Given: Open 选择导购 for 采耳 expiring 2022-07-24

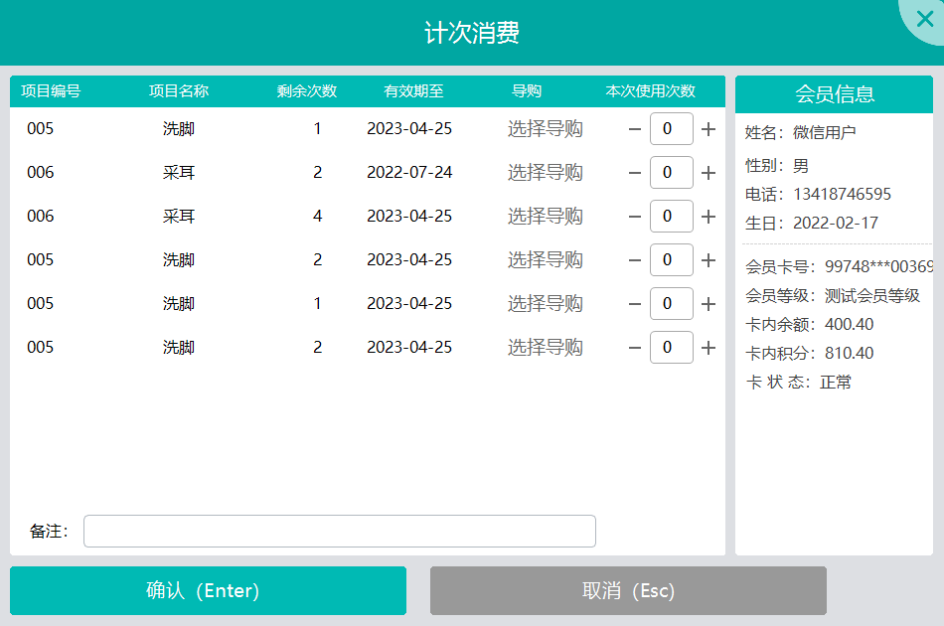Looking at the screenshot, I should click(545, 173).
